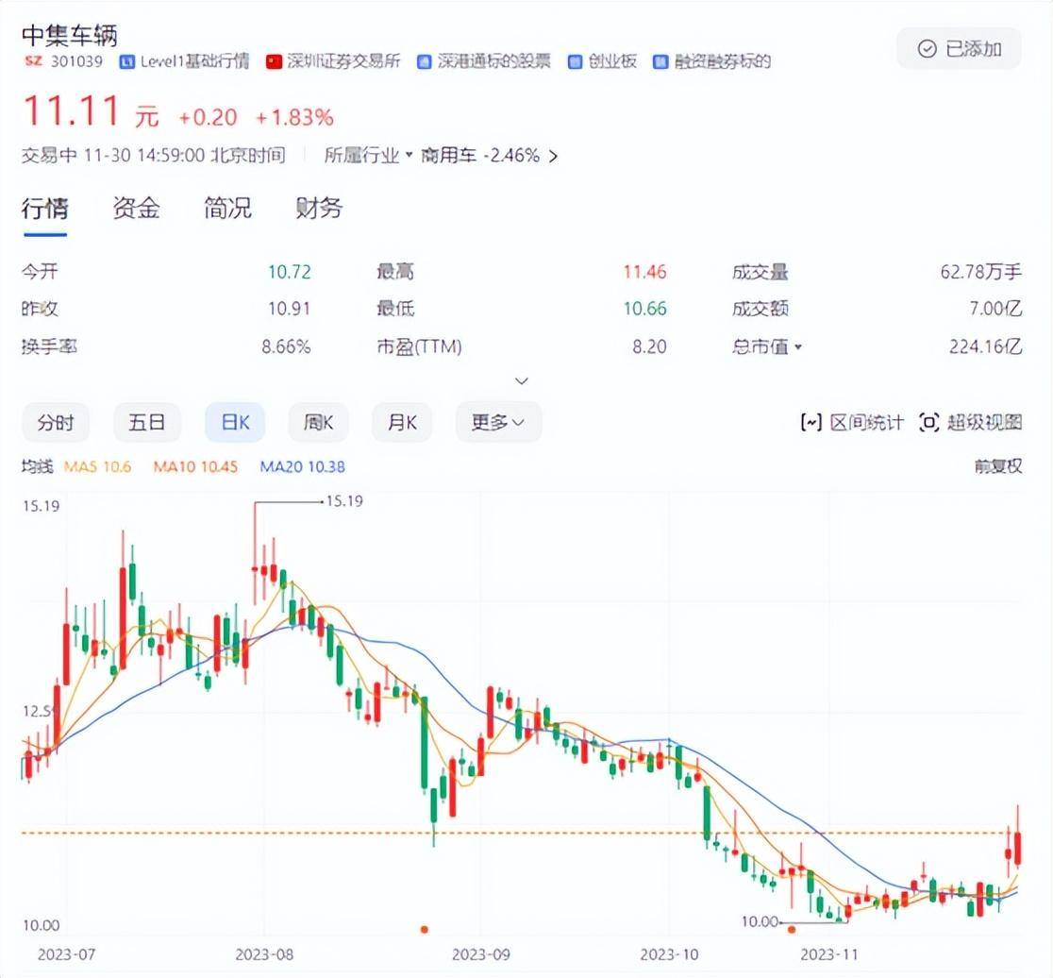Click the 深港通标的股票 tag icon

(x=424, y=61)
